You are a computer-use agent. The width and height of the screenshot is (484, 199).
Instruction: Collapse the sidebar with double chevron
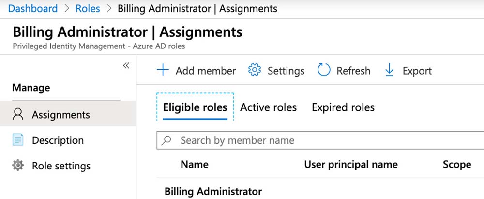(x=126, y=65)
